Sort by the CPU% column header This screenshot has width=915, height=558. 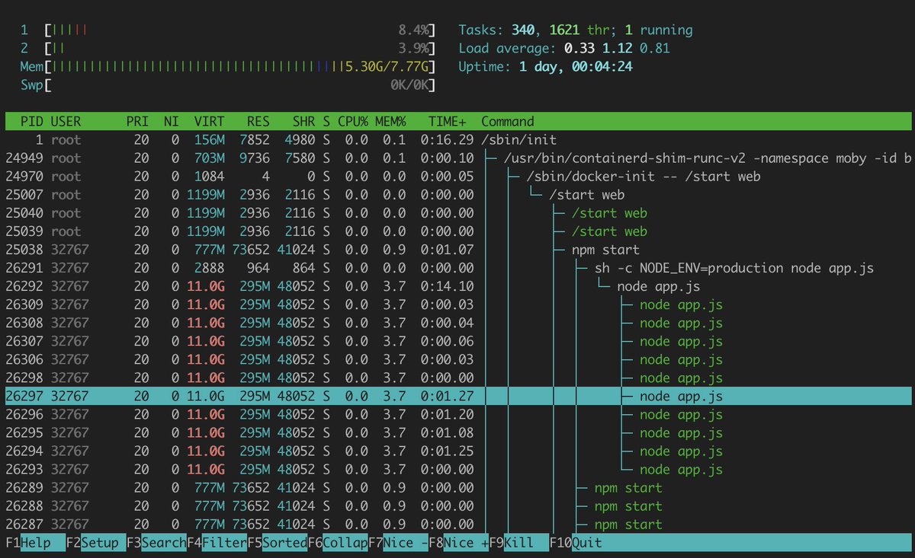click(x=353, y=121)
